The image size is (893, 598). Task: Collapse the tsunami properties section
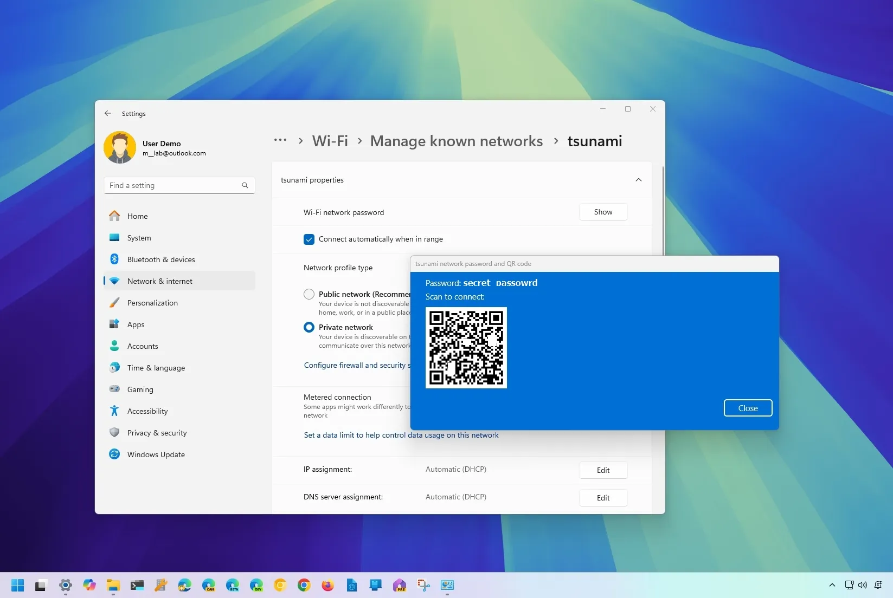(639, 180)
